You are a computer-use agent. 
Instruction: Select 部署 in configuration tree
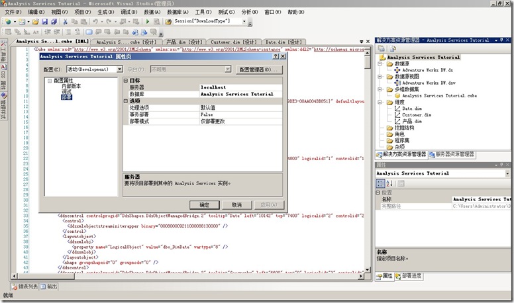point(66,97)
